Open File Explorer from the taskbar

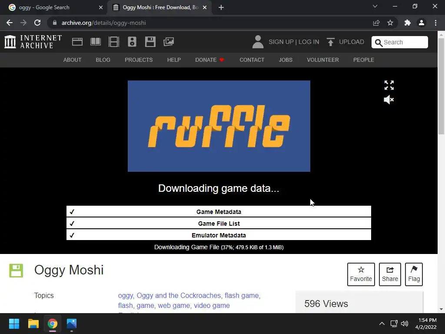(x=33, y=324)
